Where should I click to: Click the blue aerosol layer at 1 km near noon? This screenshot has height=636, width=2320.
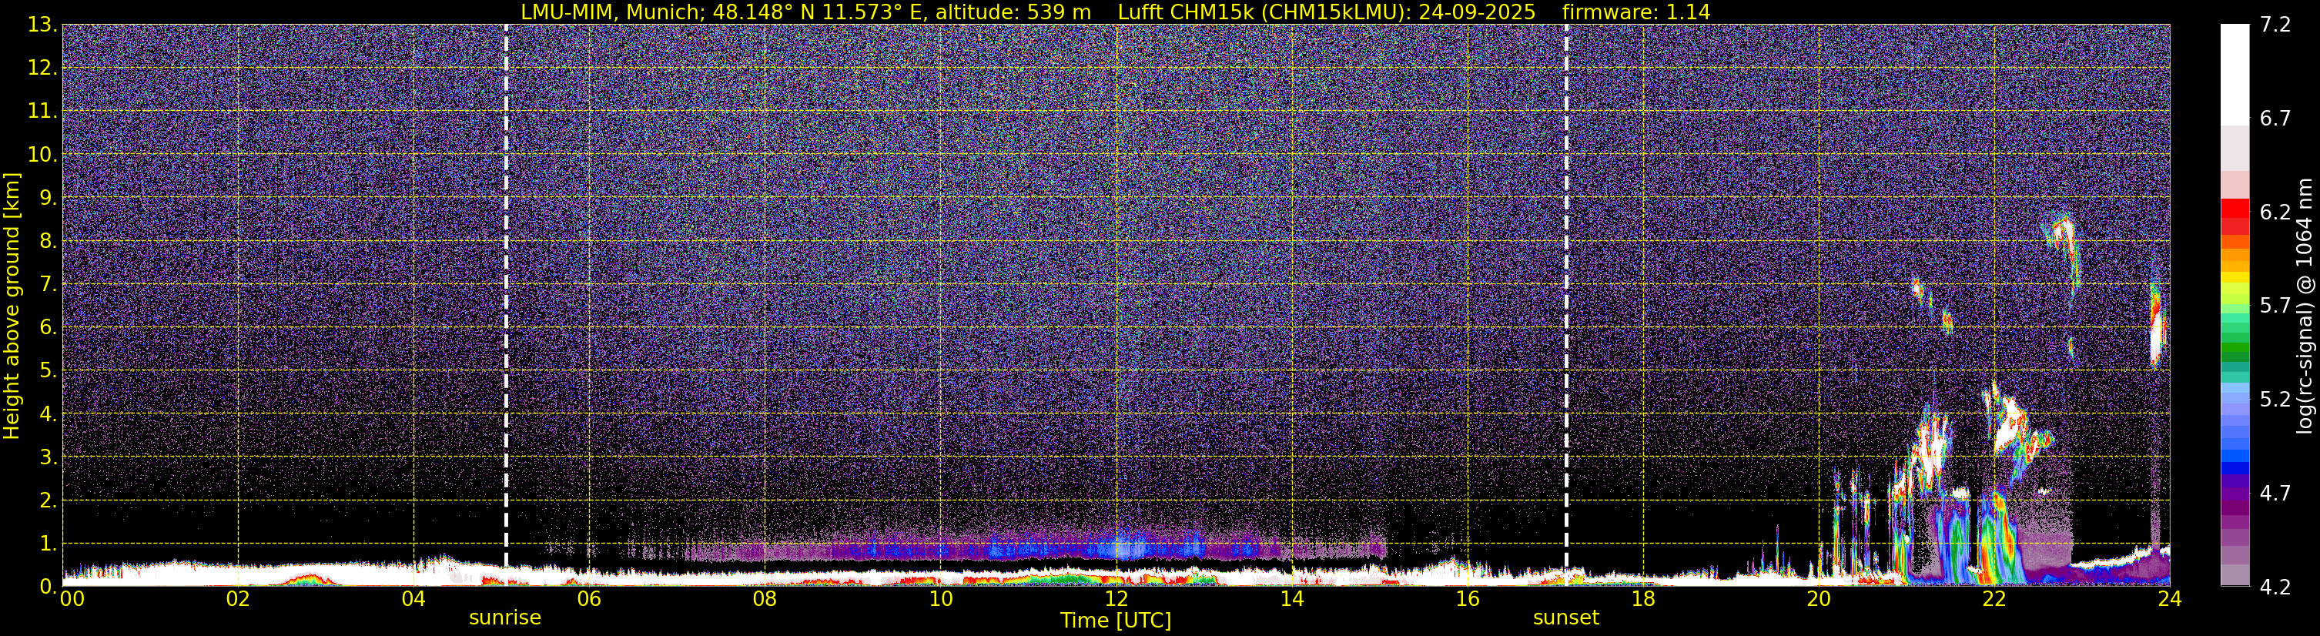click(x=1124, y=547)
